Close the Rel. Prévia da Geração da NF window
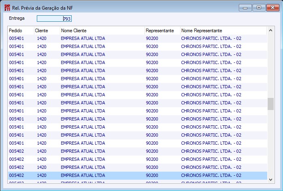The height and width of the screenshot is (191, 283). tap(273, 8)
